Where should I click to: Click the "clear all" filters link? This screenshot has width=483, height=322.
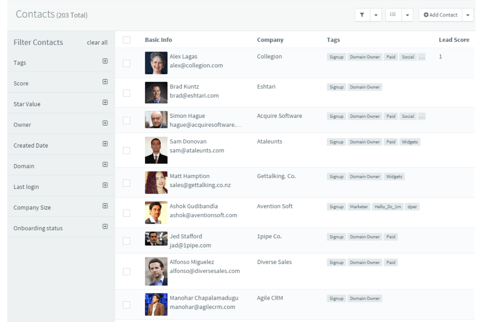click(97, 42)
